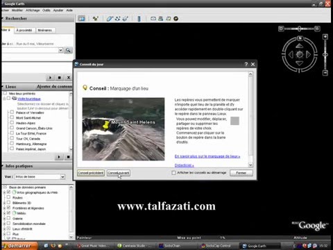
Task: Click the search magnifier button
Action: [68, 50]
